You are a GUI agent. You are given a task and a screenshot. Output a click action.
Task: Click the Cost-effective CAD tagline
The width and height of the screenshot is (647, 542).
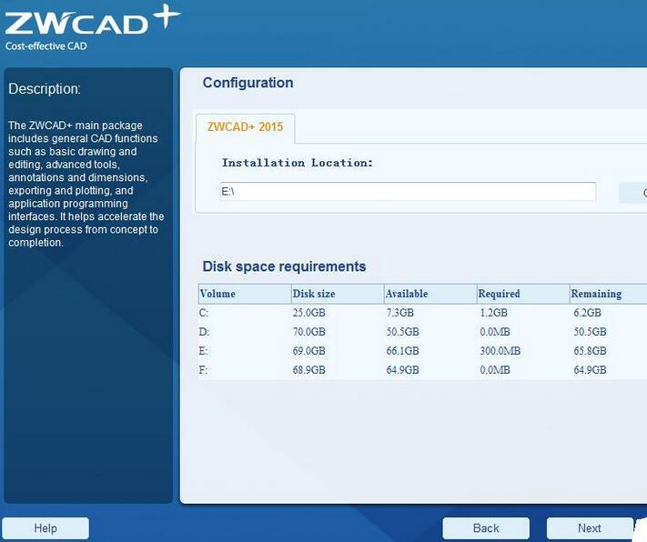coord(46,46)
